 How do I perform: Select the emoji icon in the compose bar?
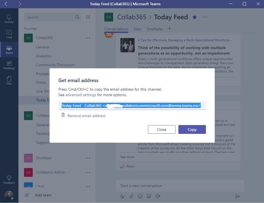[x=140, y=196]
